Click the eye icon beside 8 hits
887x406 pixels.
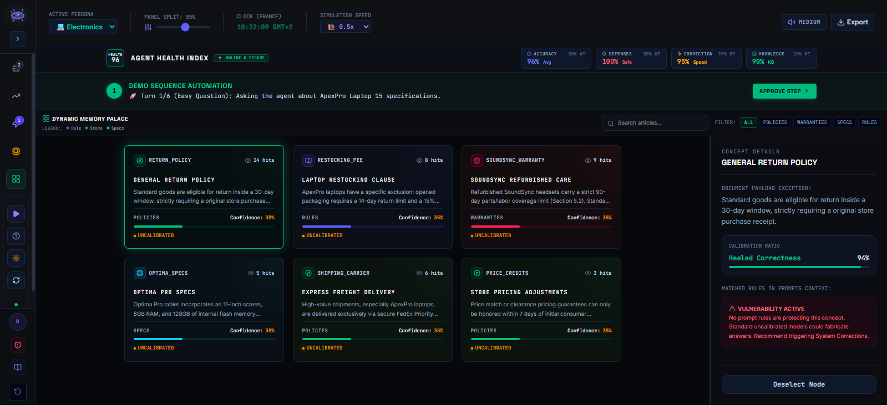(x=419, y=161)
